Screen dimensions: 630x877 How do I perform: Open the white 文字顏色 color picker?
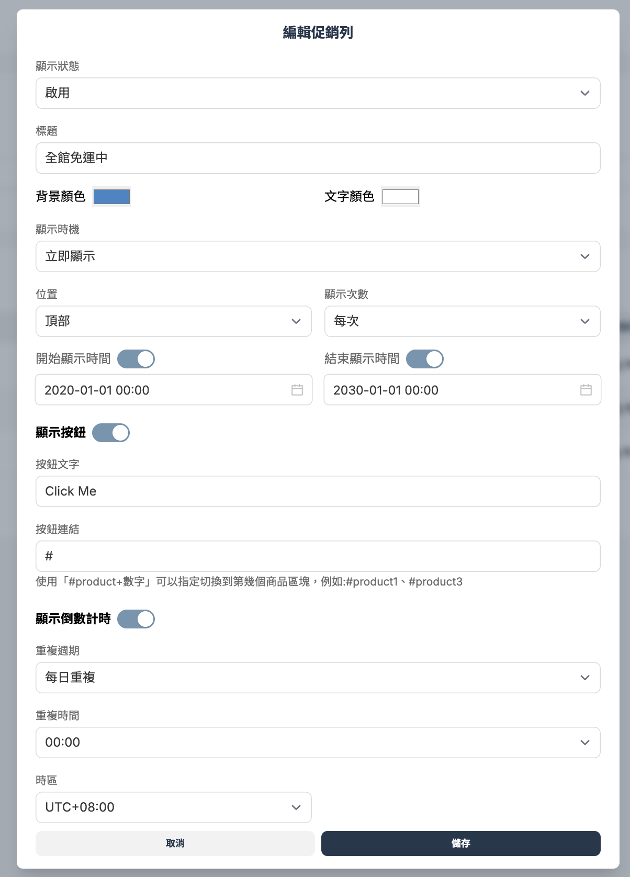pyautogui.click(x=400, y=197)
